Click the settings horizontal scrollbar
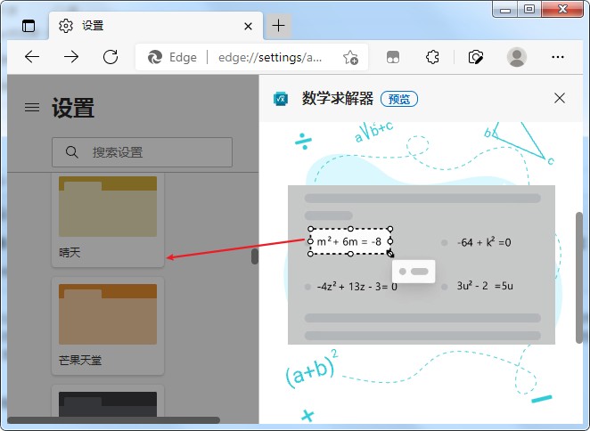This screenshot has height=431, width=590. click(x=114, y=419)
